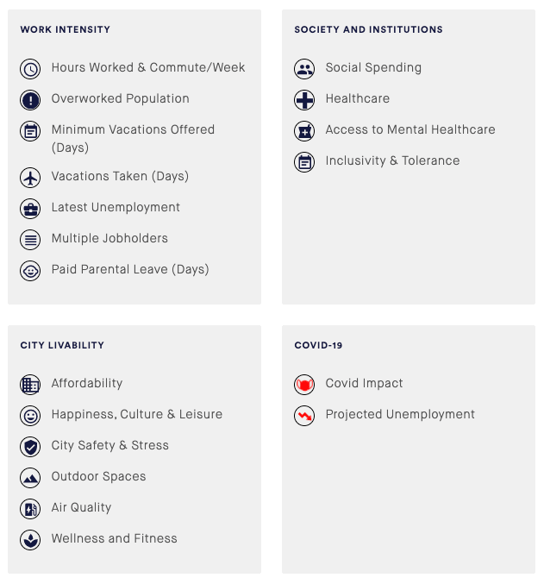Click the building icon next to Affordability
The width and height of the screenshot is (544, 584).
tap(30, 385)
